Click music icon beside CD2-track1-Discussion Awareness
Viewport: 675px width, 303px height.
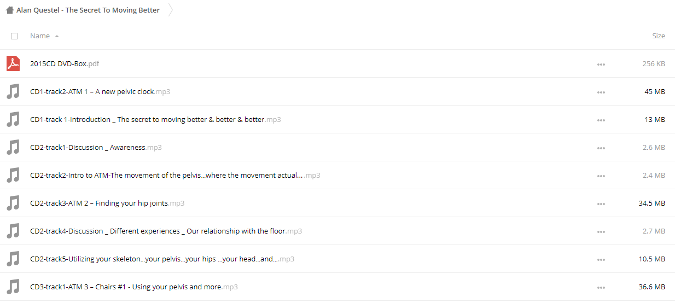point(13,147)
